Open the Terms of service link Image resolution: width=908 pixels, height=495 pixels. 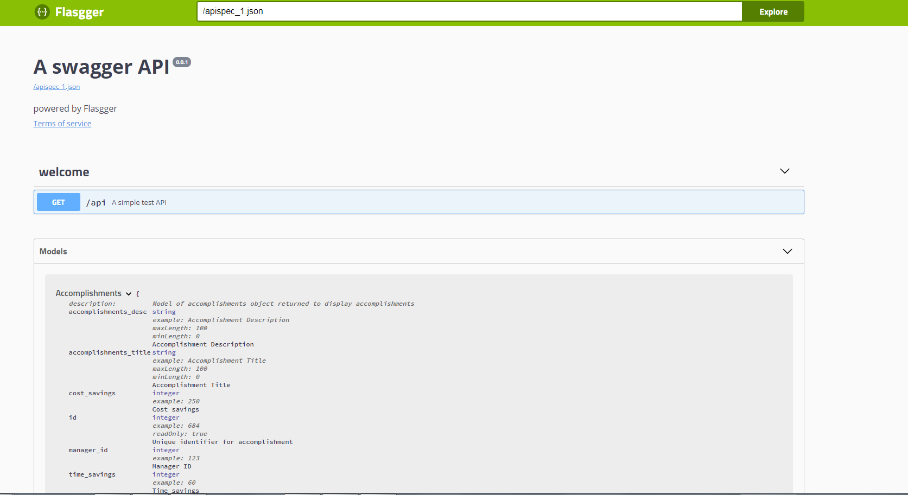point(62,124)
